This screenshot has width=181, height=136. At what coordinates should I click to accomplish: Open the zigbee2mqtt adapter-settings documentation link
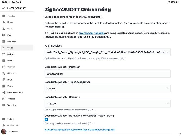pyautogui.click(x=80, y=129)
